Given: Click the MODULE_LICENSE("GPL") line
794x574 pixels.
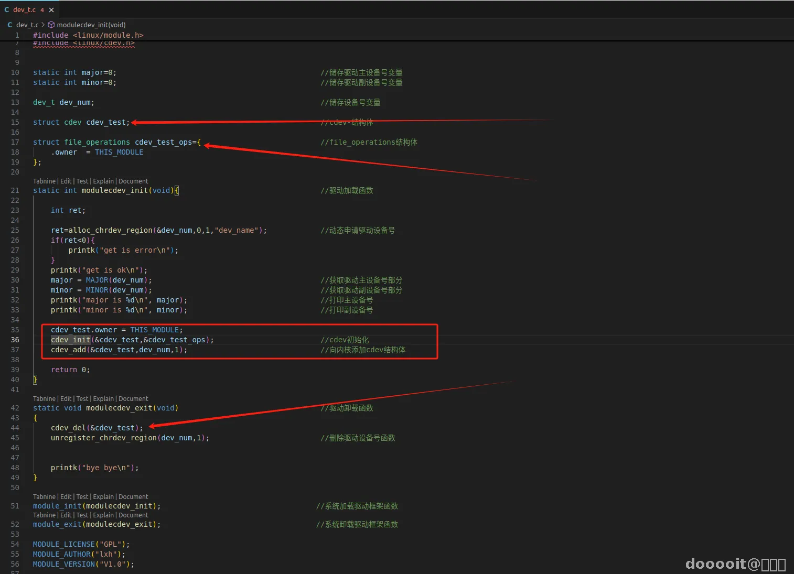Looking at the screenshot, I should coord(81,544).
